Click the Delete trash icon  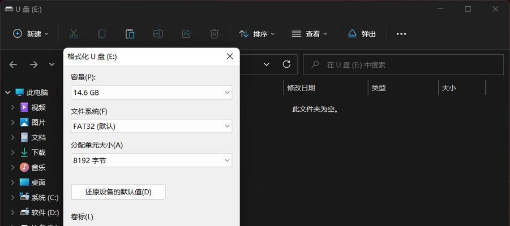pos(214,34)
